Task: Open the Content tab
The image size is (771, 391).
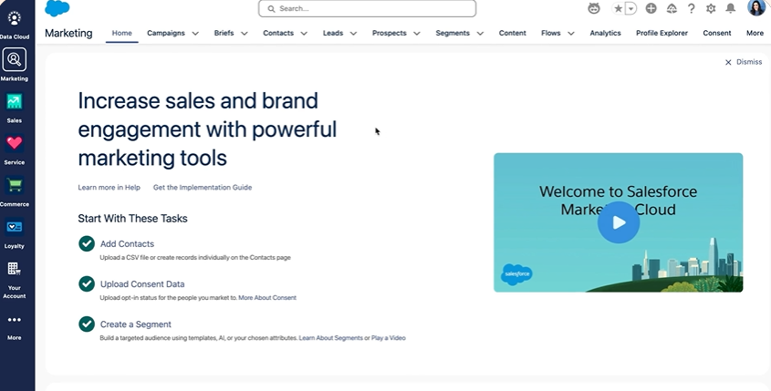Action: pos(513,33)
